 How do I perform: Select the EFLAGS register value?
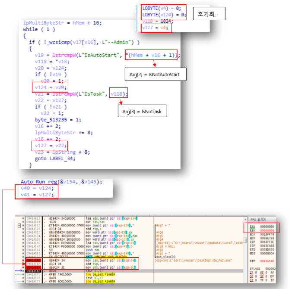point(270,269)
